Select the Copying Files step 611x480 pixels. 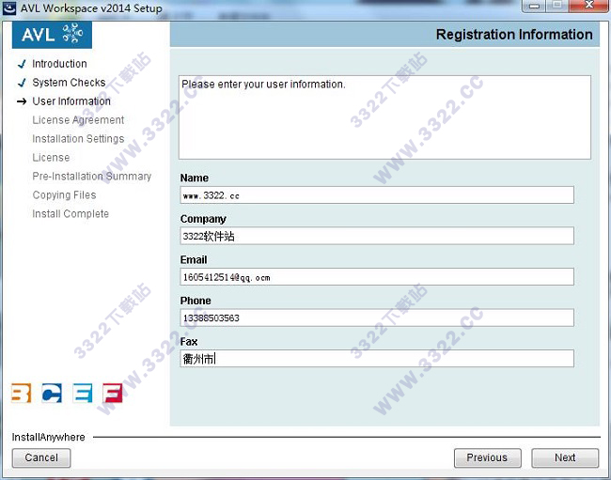pos(64,195)
